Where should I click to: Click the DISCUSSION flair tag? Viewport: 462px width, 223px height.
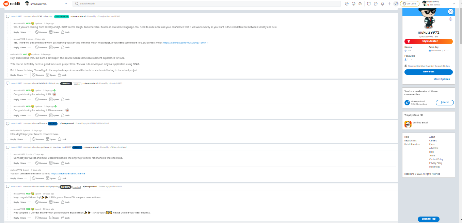[x=62, y=16]
